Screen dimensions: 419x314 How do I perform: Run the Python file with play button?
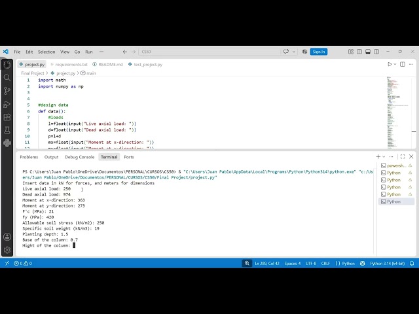[390, 64]
